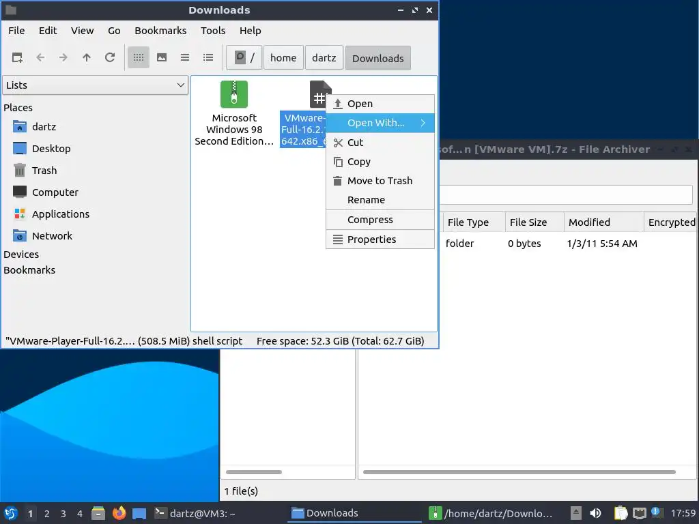Choose Properties in context menu
The image size is (699, 524).
click(x=380, y=239)
